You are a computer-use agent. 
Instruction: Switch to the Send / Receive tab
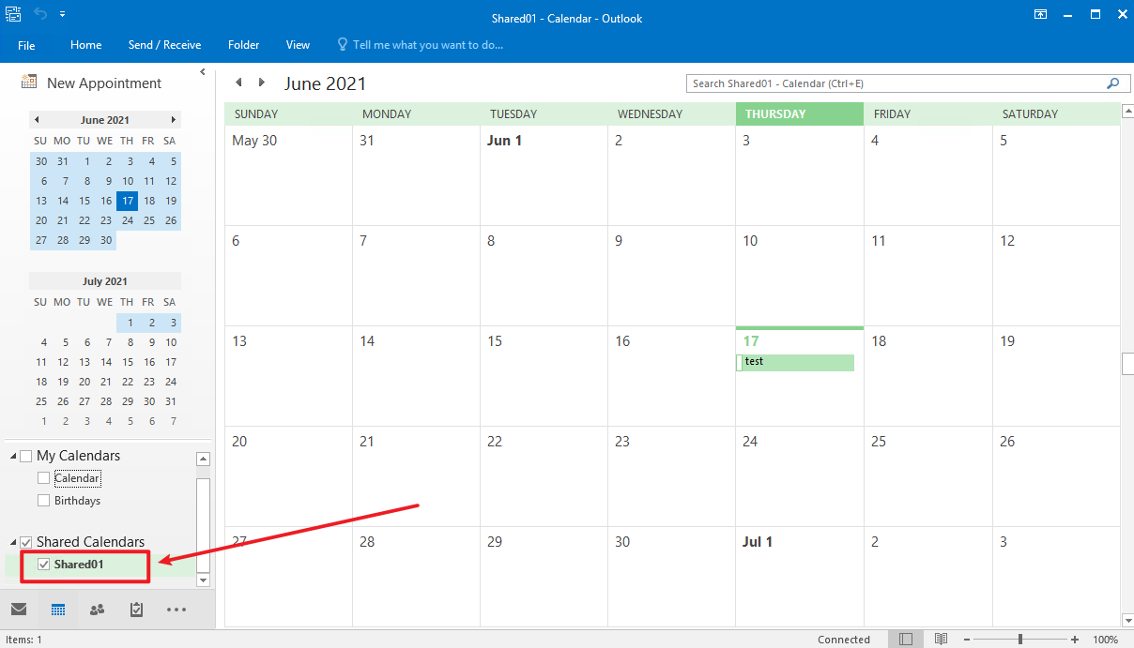point(164,45)
